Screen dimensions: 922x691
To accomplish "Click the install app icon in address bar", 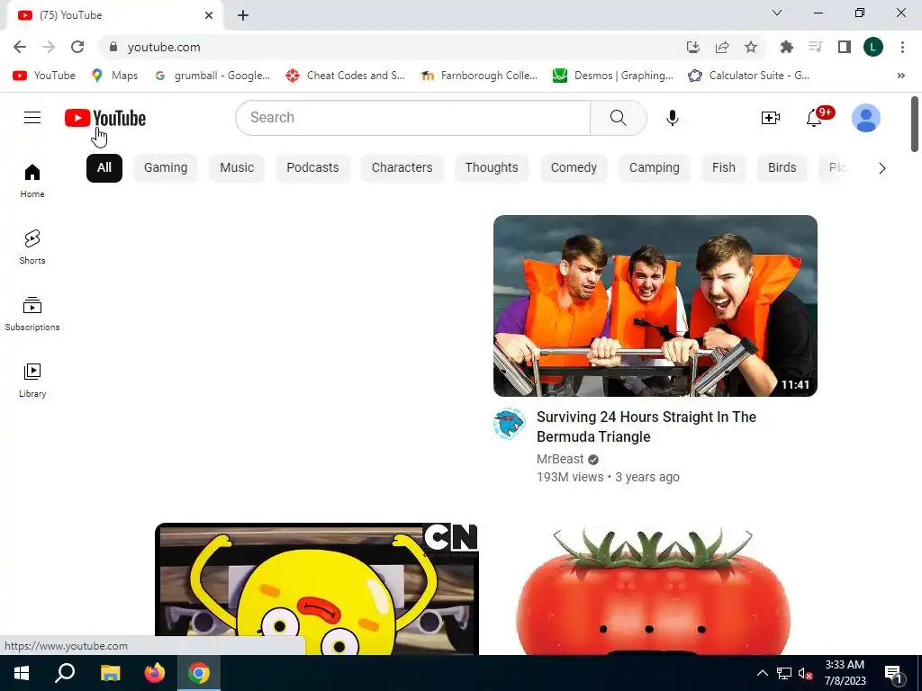I will point(693,47).
